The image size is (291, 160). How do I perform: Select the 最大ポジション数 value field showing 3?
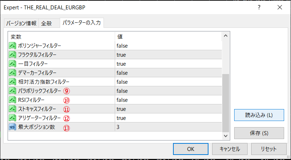168,127
